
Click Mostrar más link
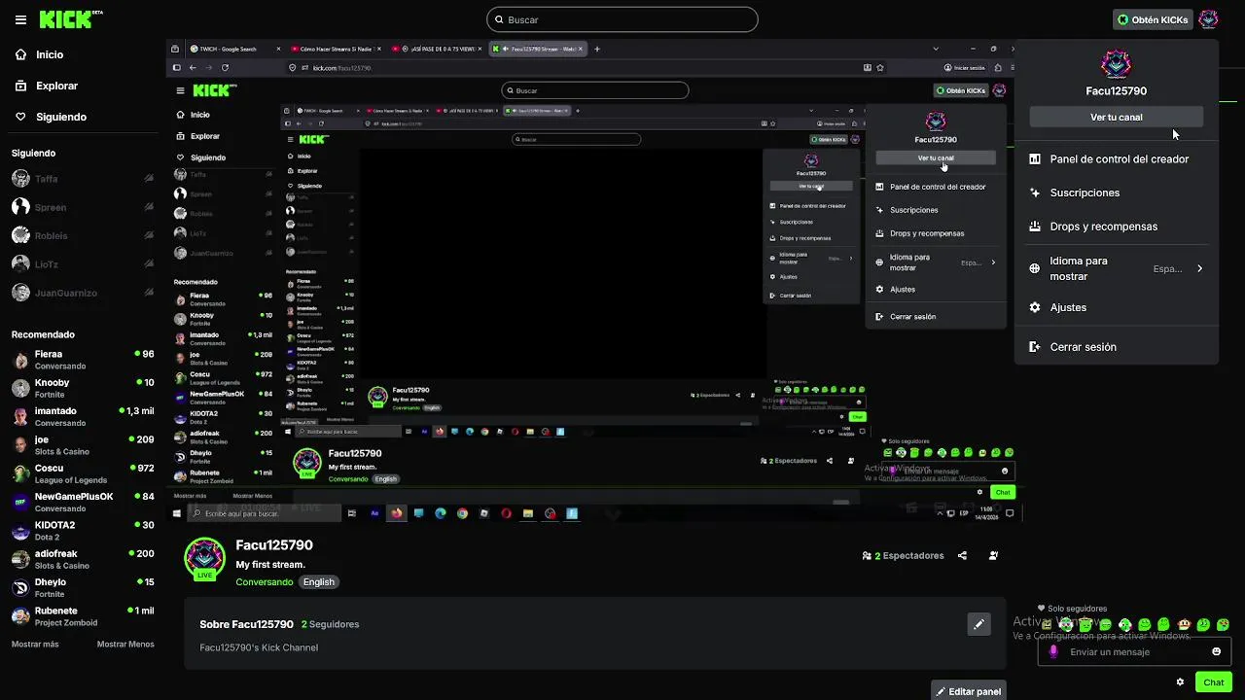[x=35, y=644]
